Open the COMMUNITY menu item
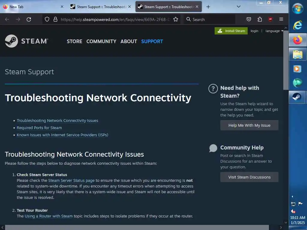 pyautogui.click(x=101, y=41)
